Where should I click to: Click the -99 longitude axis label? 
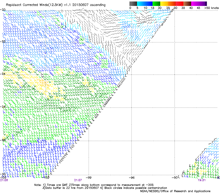click(x=89, y=178)
